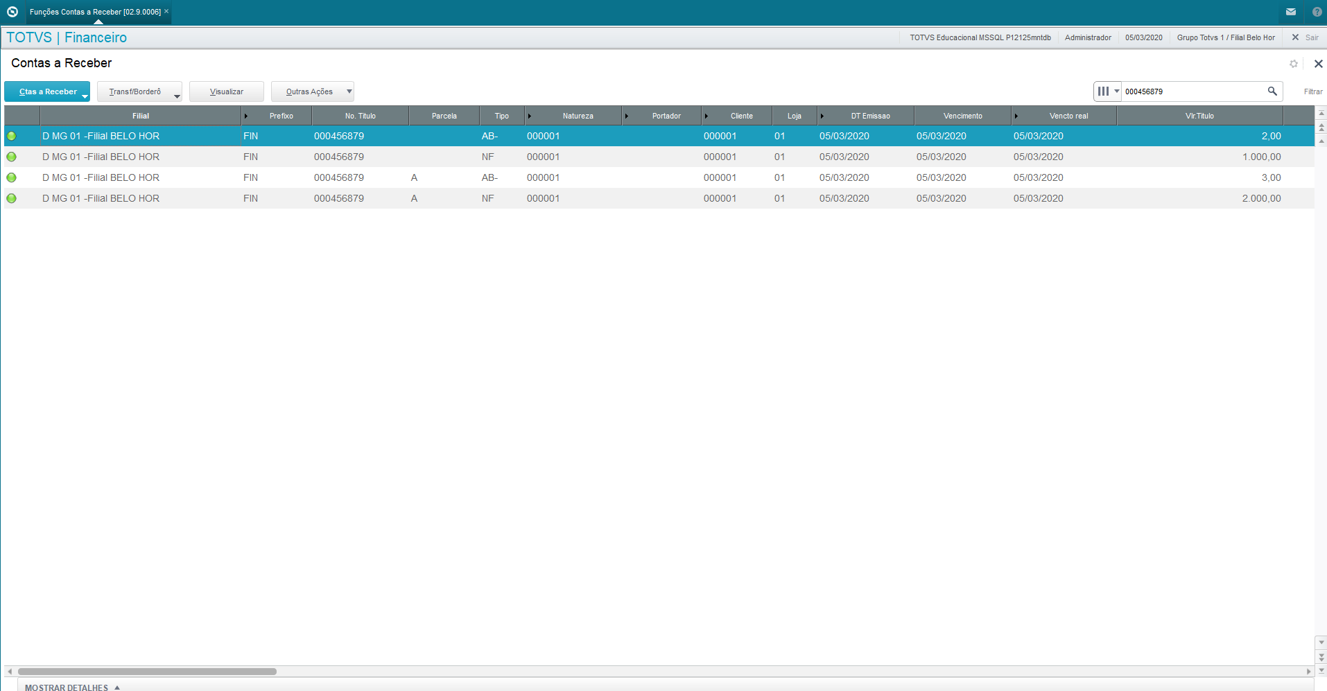Close the Contas a Receber panel

[1318, 64]
